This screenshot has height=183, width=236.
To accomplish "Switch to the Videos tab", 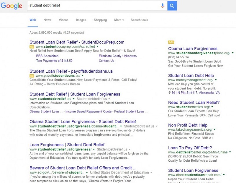I will [63, 20].
